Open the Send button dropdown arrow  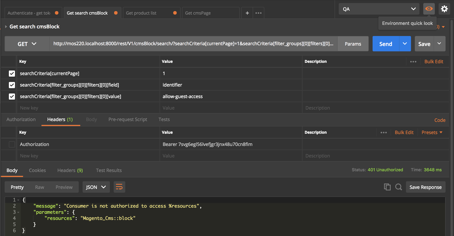pyautogui.click(x=405, y=44)
